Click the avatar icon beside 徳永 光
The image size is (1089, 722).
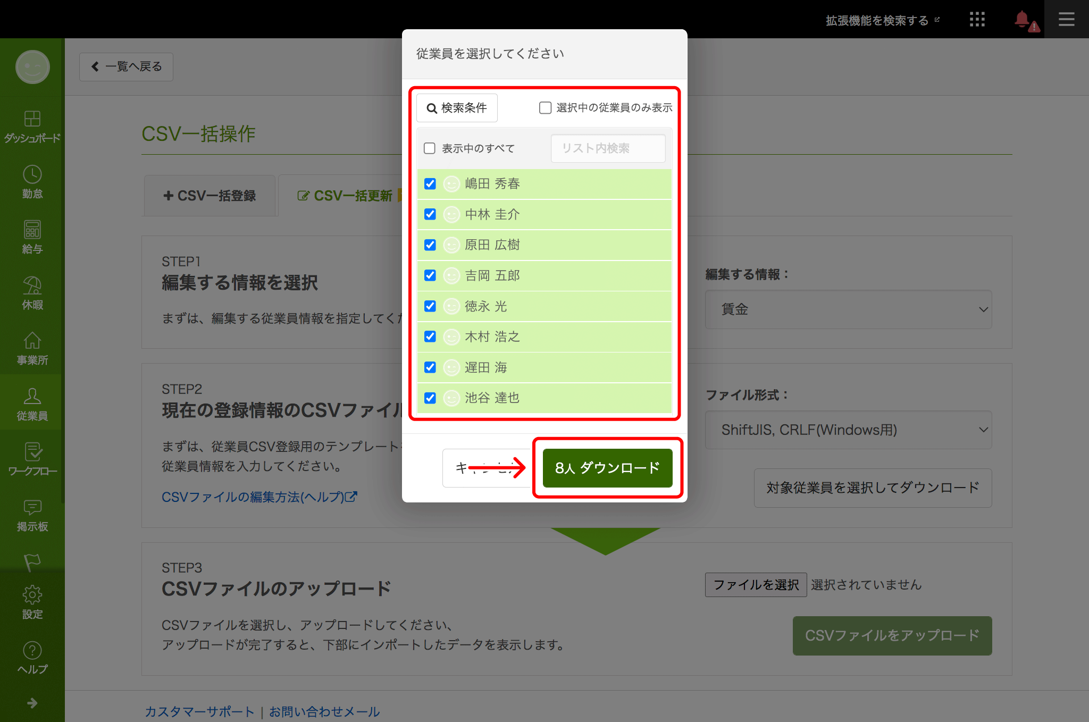(451, 306)
